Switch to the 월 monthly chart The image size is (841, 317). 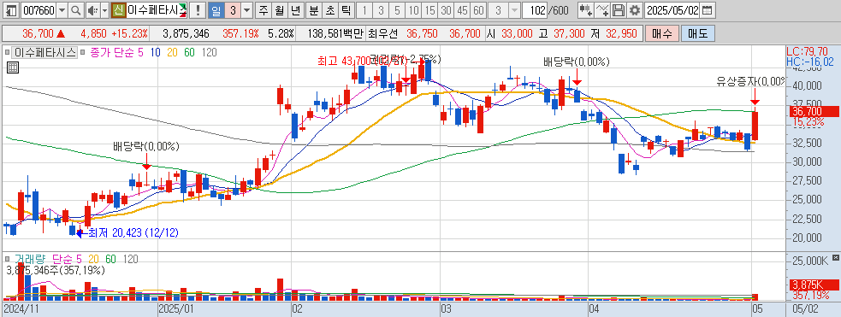tap(279, 10)
